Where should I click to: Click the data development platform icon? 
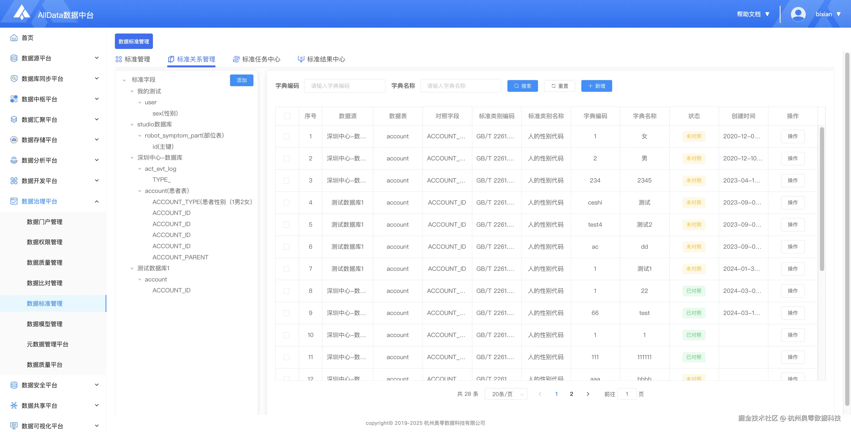click(14, 181)
